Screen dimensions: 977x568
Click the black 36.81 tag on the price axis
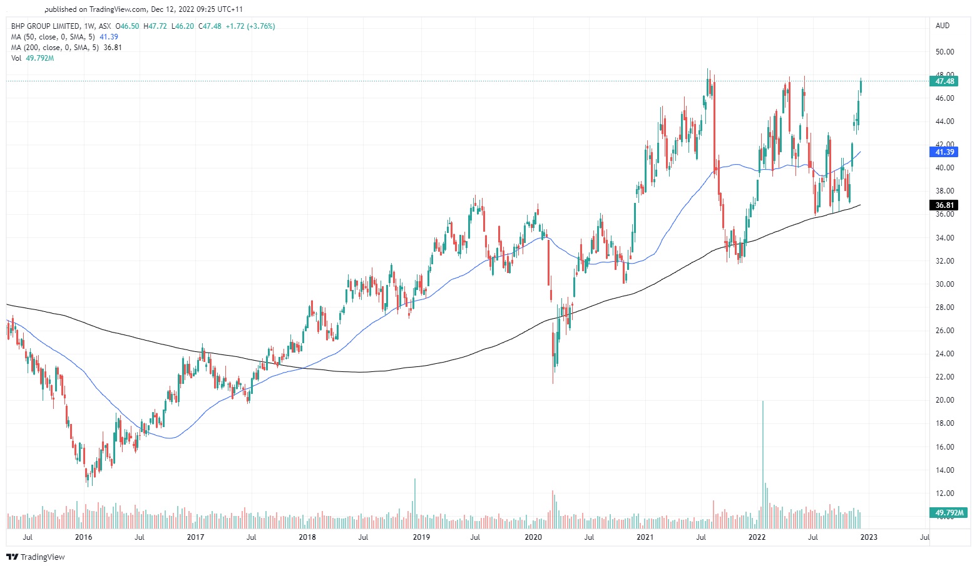944,205
